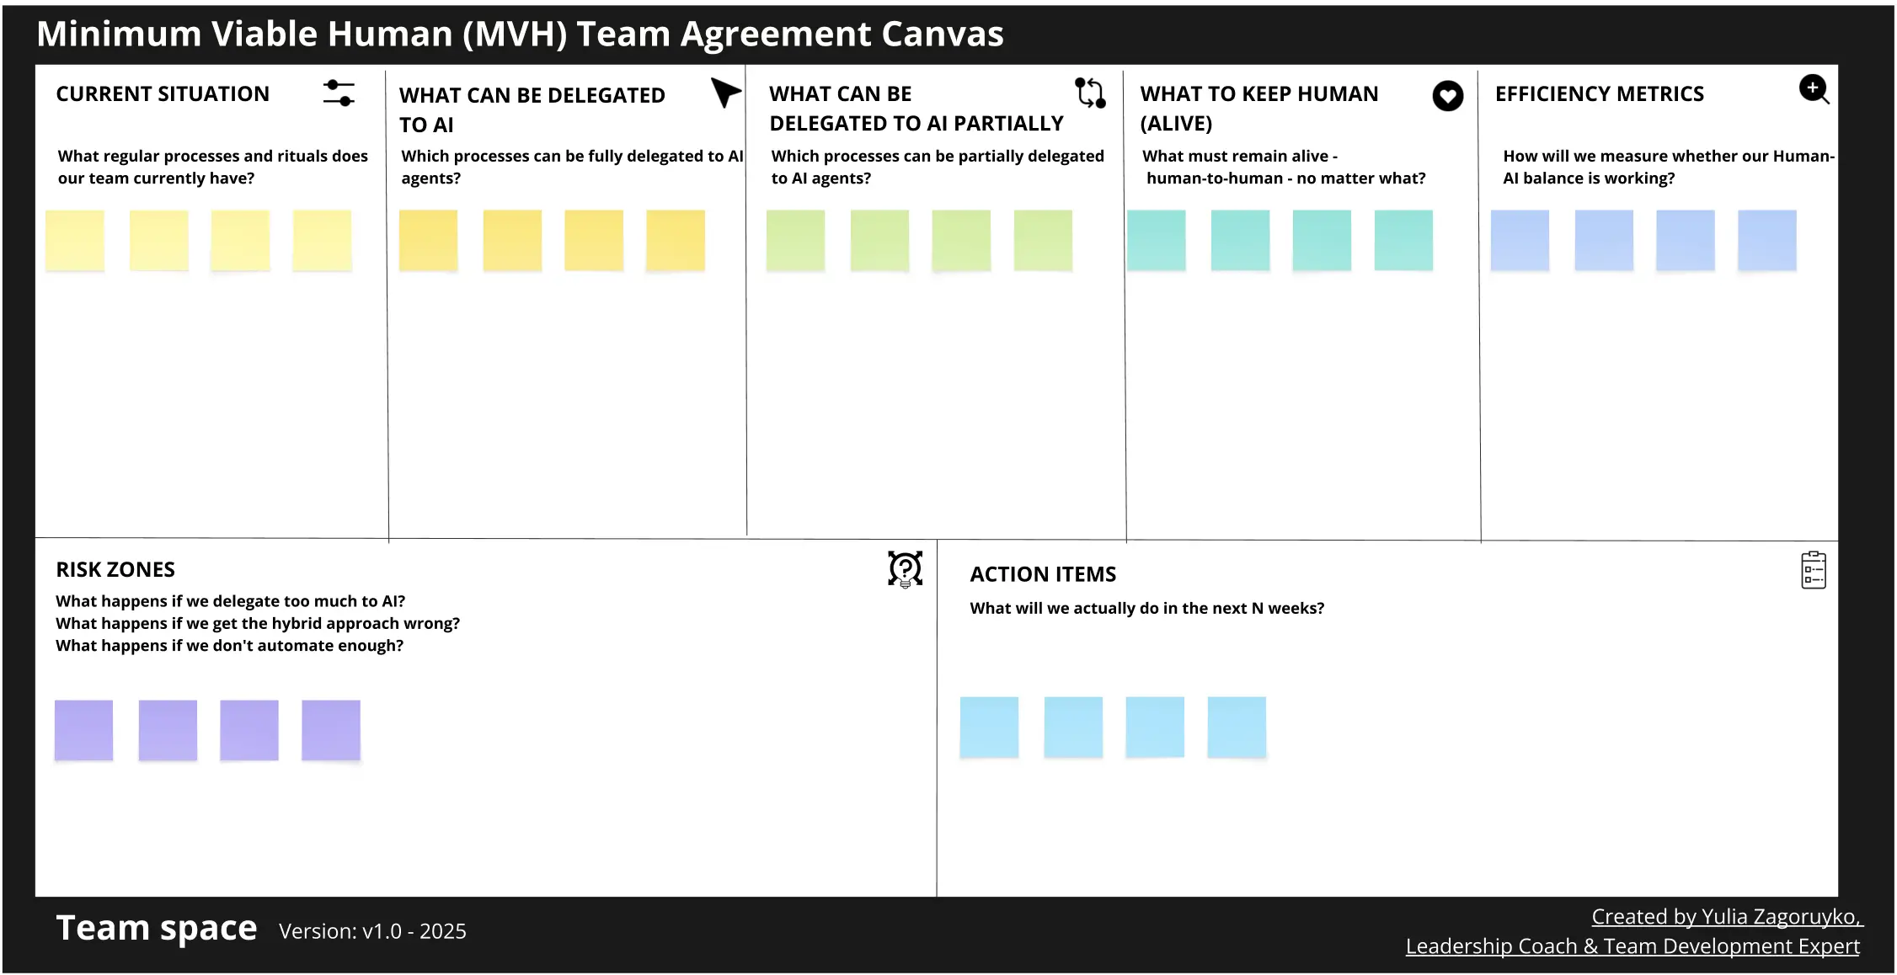This screenshot has width=1897, height=975.
Task: Select the last teal sticky note
Action: coord(1403,241)
